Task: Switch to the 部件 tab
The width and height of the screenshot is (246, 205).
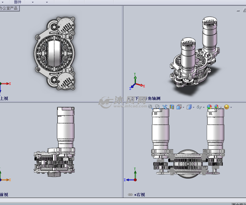Action: click(x=18, y=2)
